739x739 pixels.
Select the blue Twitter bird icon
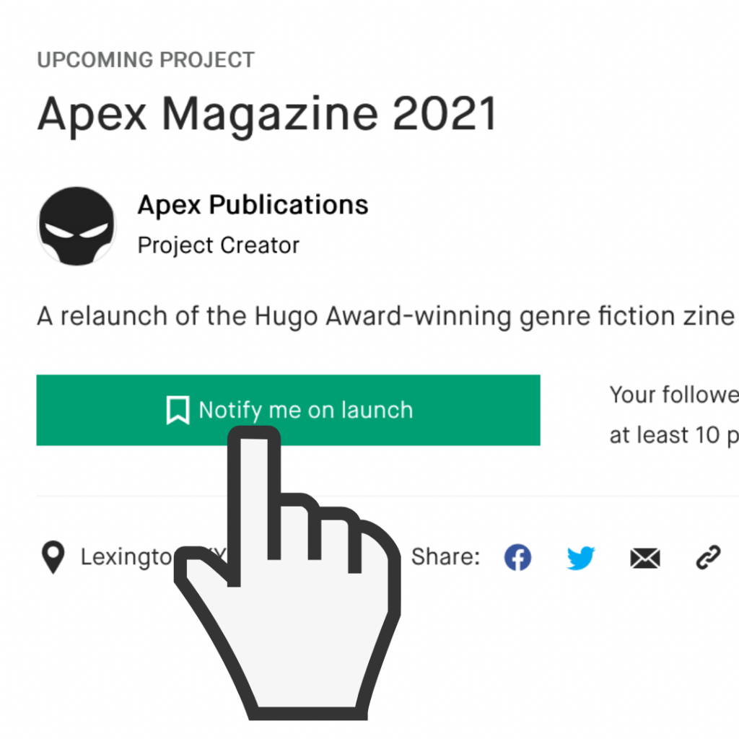point(580,557)
